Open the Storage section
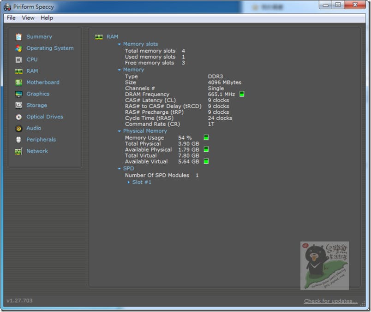371x312 pixels. click(x=36, y=106)
